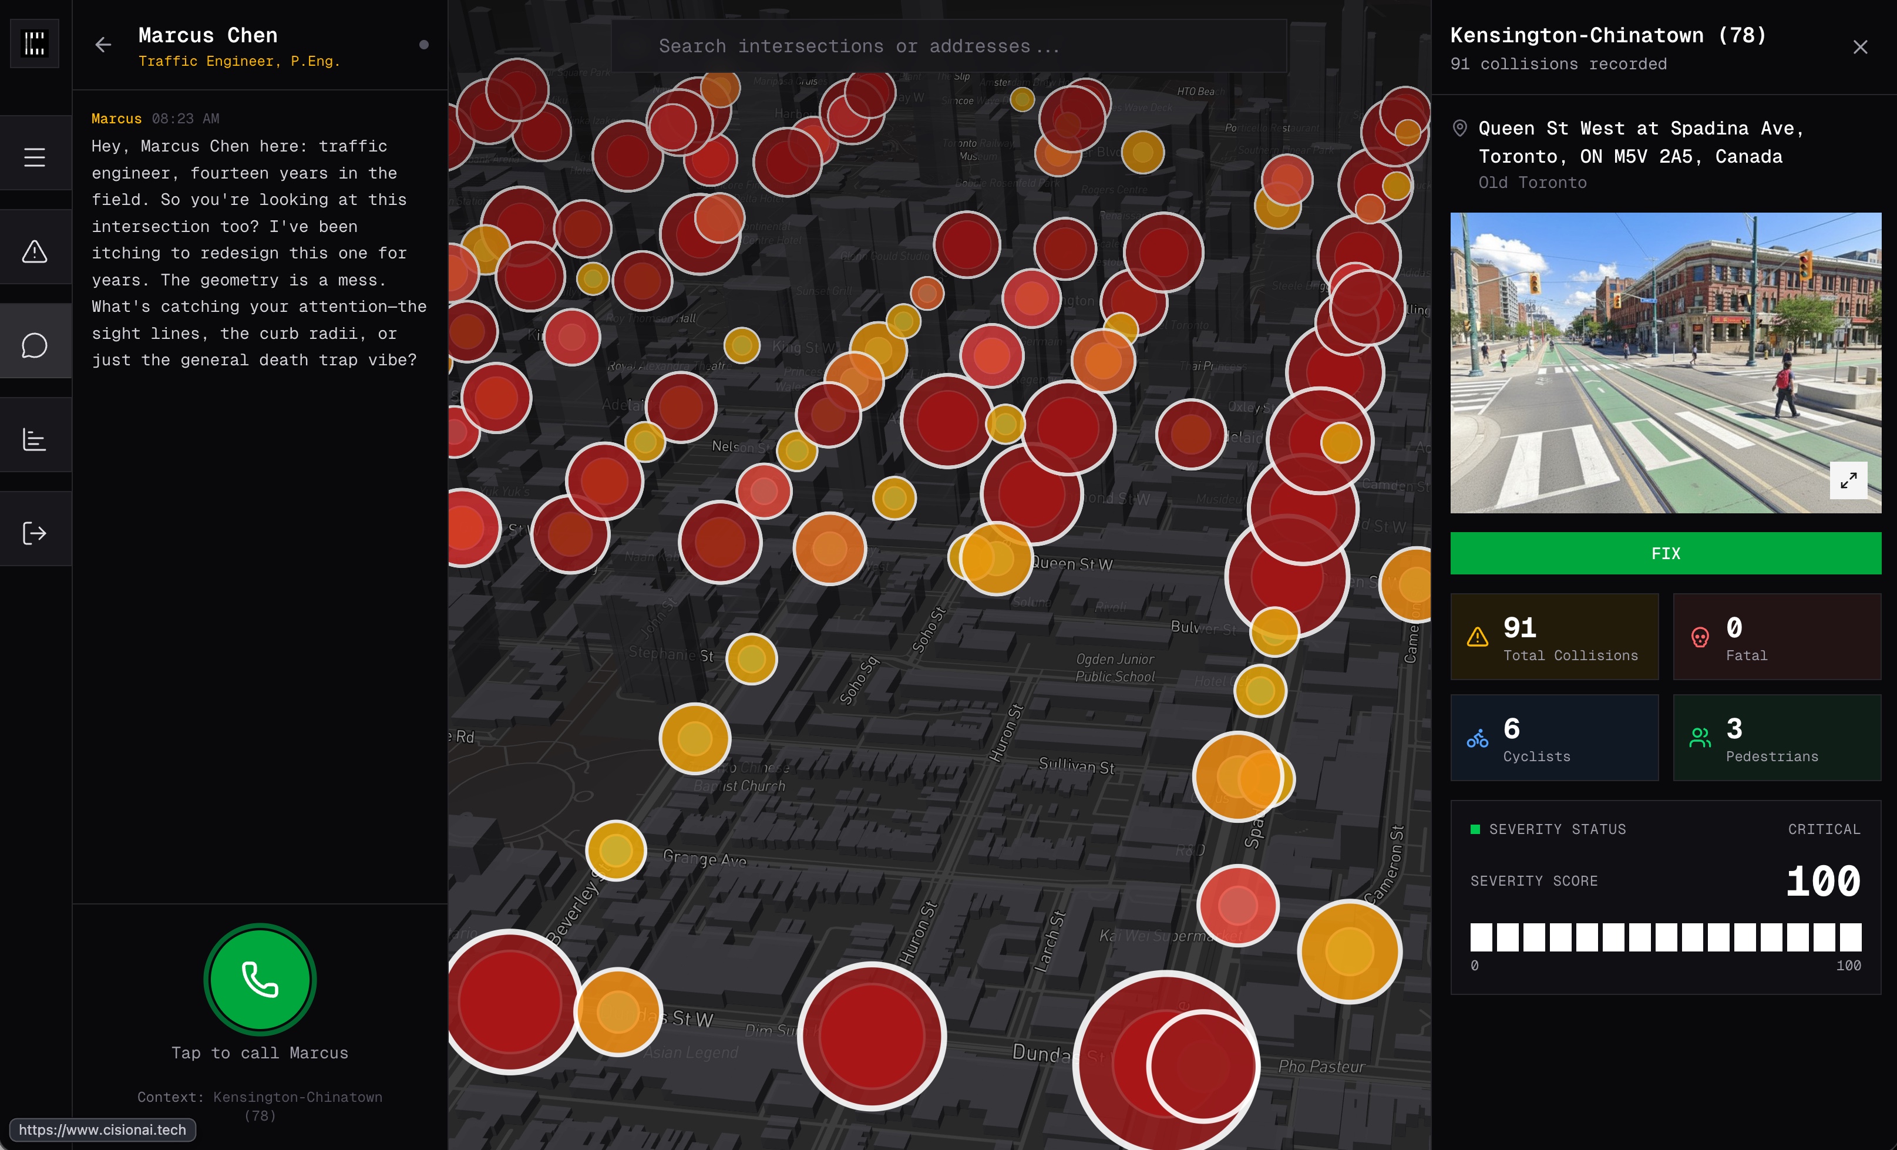Click the app logo icon in sidebar
The image size is (1897, 1150).
(35, 43)
